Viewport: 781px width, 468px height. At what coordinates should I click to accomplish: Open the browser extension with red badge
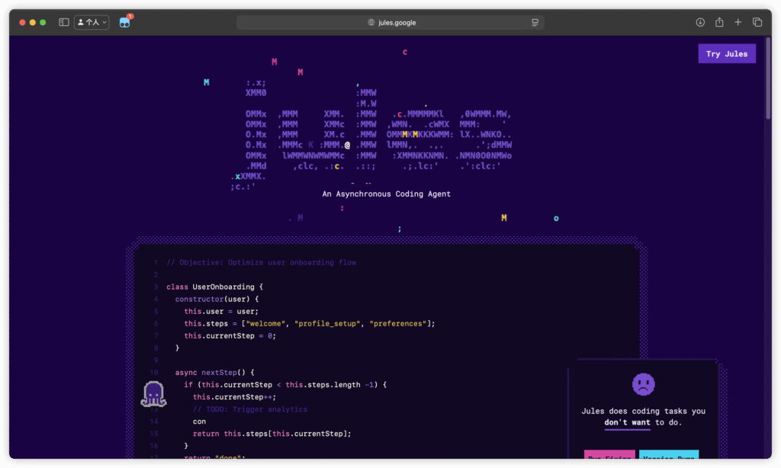125,22
